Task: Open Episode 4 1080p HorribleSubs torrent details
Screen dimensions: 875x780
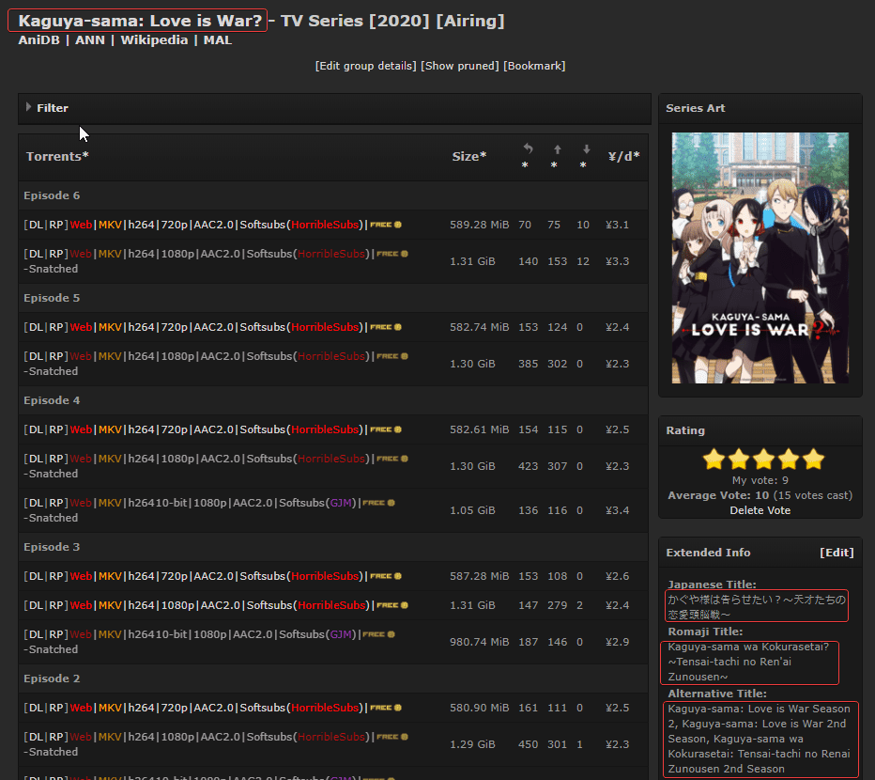Action: pos(221,459)
